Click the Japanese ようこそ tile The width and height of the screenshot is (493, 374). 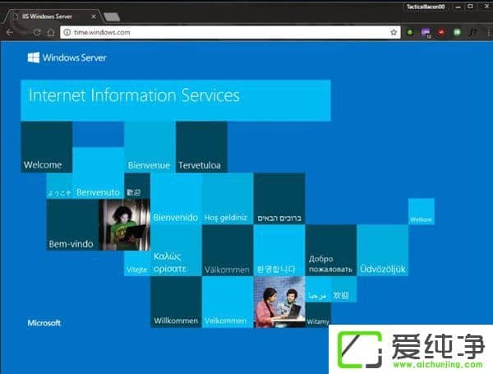[59, 186]
